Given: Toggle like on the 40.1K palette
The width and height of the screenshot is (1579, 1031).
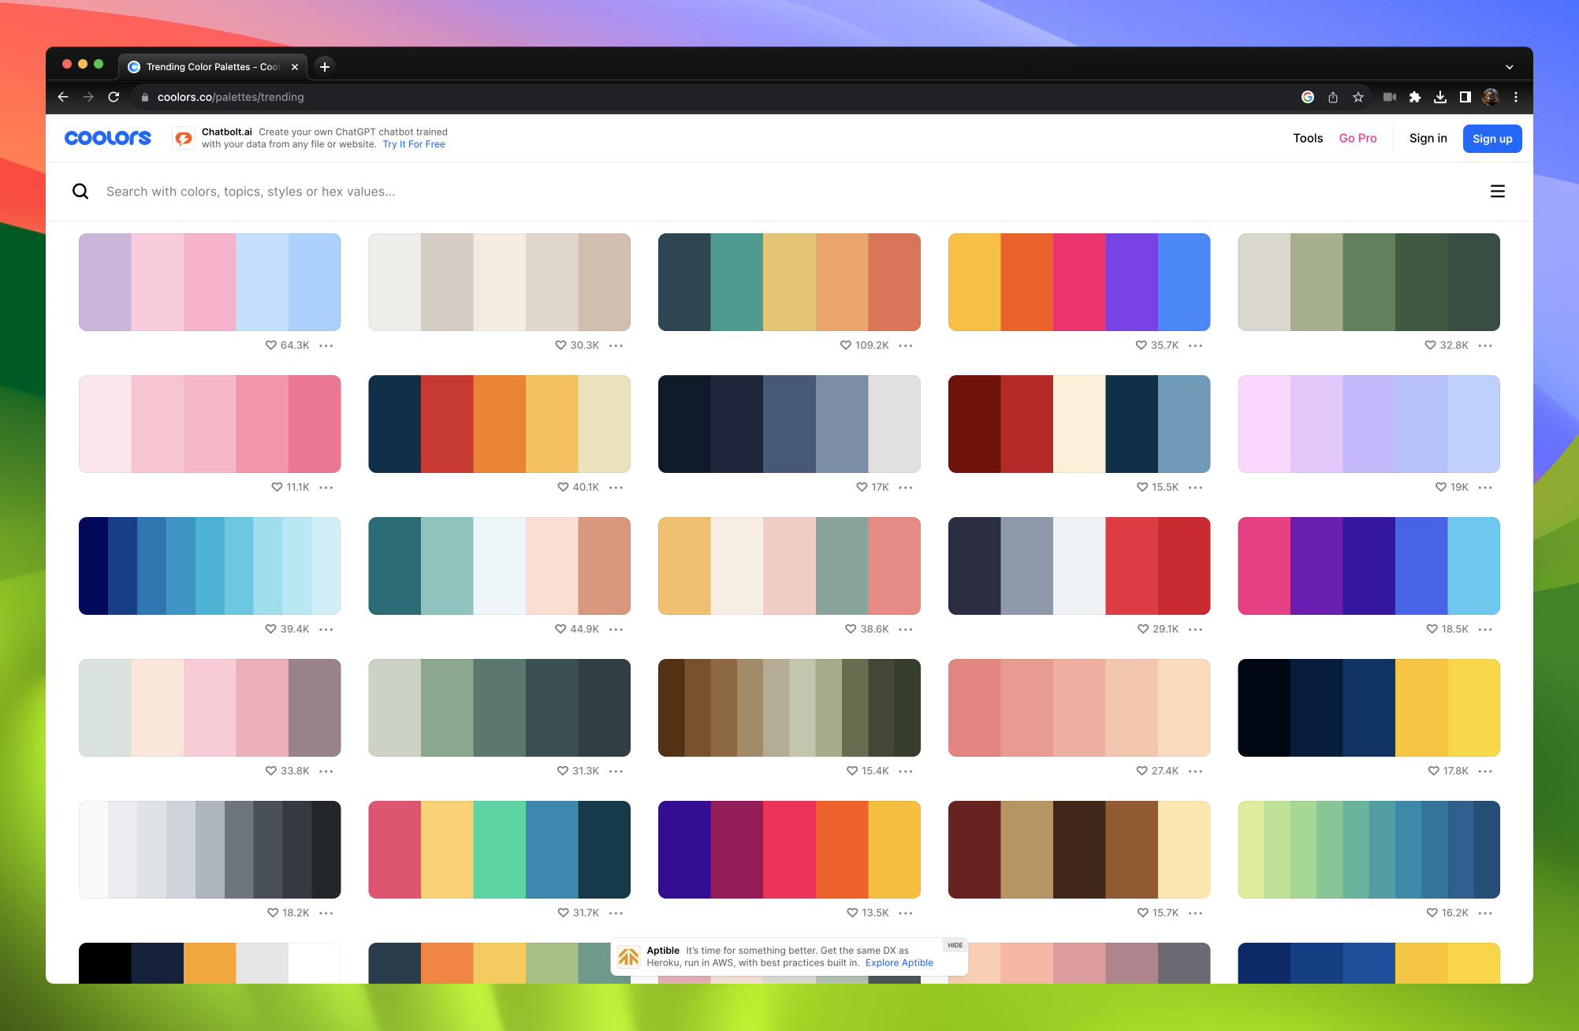Looking at the screenshot, I should (561, 487).
